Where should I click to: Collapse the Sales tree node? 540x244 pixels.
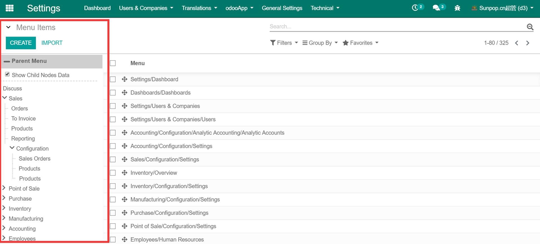pos(4,98)
